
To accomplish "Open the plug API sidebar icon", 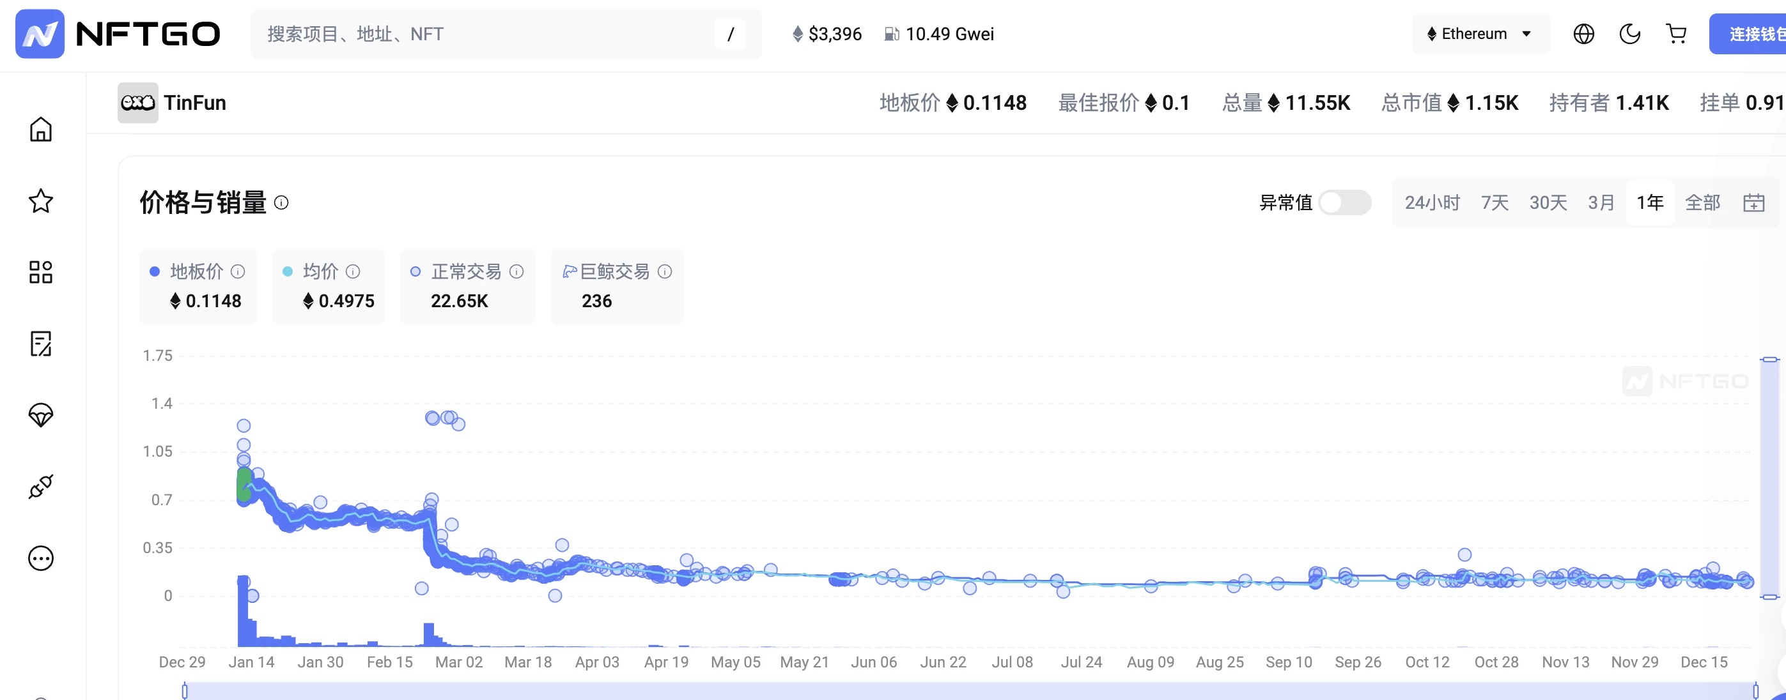I will tap(40, 487).
